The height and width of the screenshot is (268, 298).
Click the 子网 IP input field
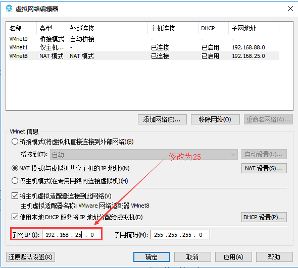[x=72, y=235]
